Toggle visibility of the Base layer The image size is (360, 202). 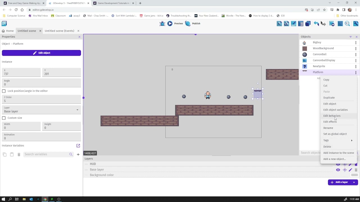pos(338,170)
